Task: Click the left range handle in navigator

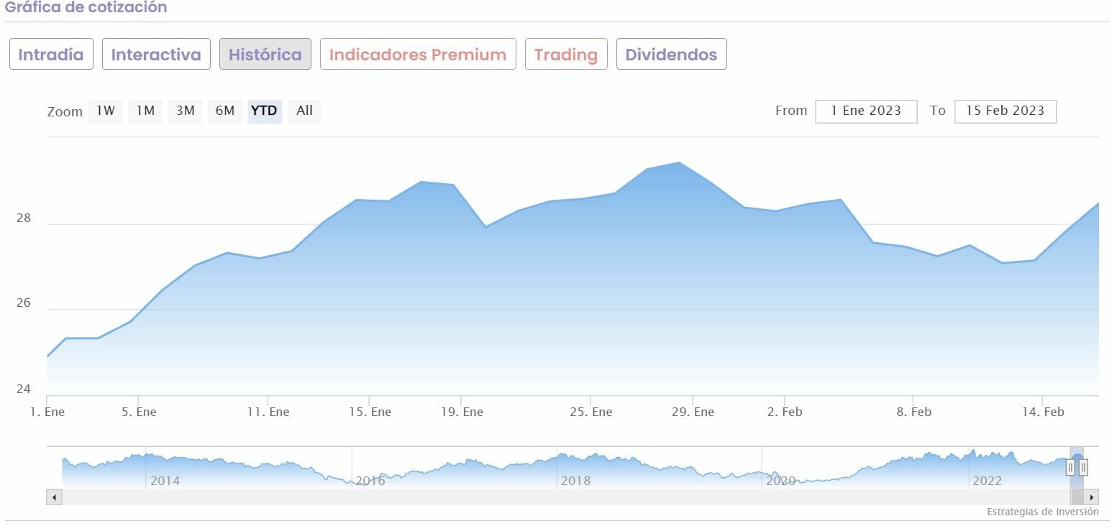Action: point(1070,467)
